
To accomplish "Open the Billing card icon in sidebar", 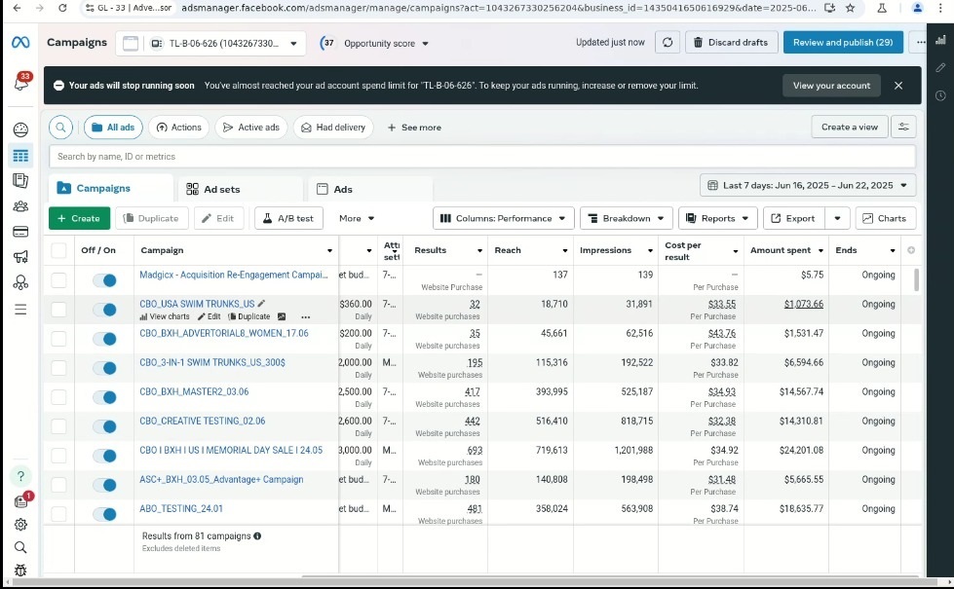I will tap(20, 232).
